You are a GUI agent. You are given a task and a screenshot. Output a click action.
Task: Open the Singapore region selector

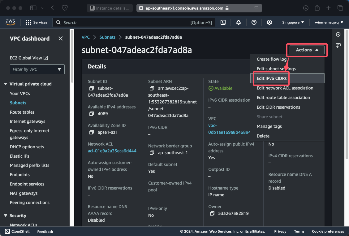click(293, 22)
